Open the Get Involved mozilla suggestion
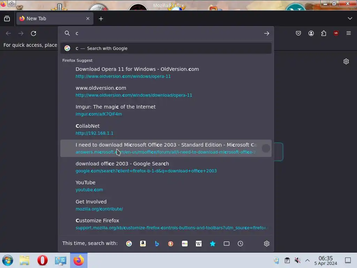Screen dimensions: 357x268 166,205
